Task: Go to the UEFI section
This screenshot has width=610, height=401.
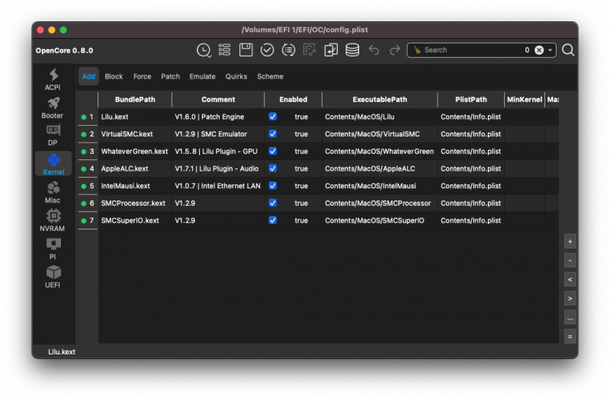Action: (53, 276)
